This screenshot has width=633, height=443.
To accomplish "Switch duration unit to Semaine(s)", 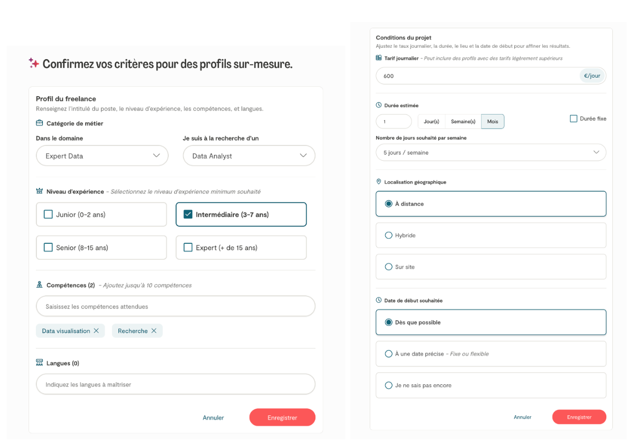I will (x=463, y=122).
